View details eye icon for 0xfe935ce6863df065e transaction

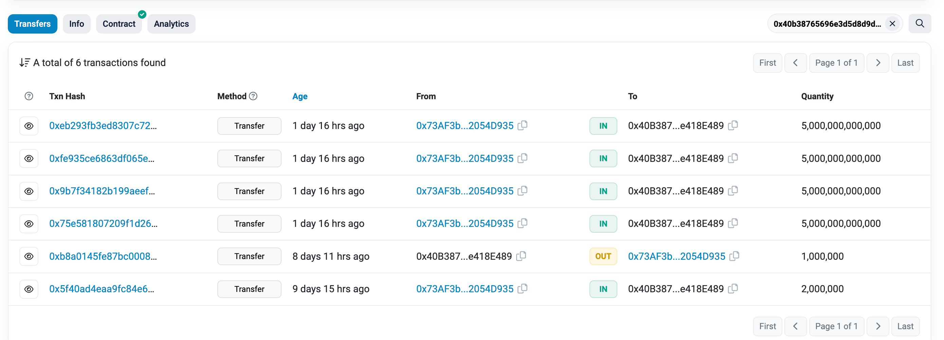(29, 159)
